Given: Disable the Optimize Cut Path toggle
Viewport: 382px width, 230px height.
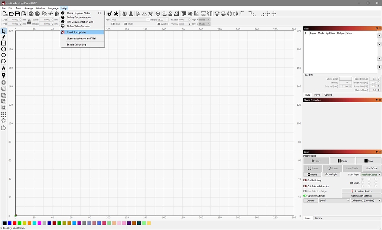Looking at the screenshot, I should pos(305,196).
